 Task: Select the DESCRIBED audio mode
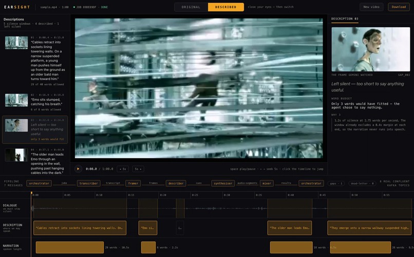pos(225,7)
